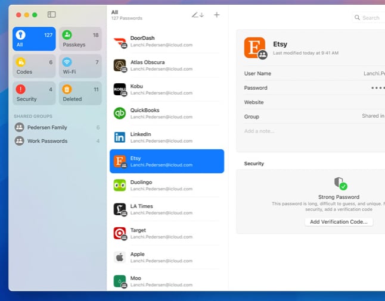The image size is (385, 301).
Task: Click the Apple logo icon
Action: 120,258
